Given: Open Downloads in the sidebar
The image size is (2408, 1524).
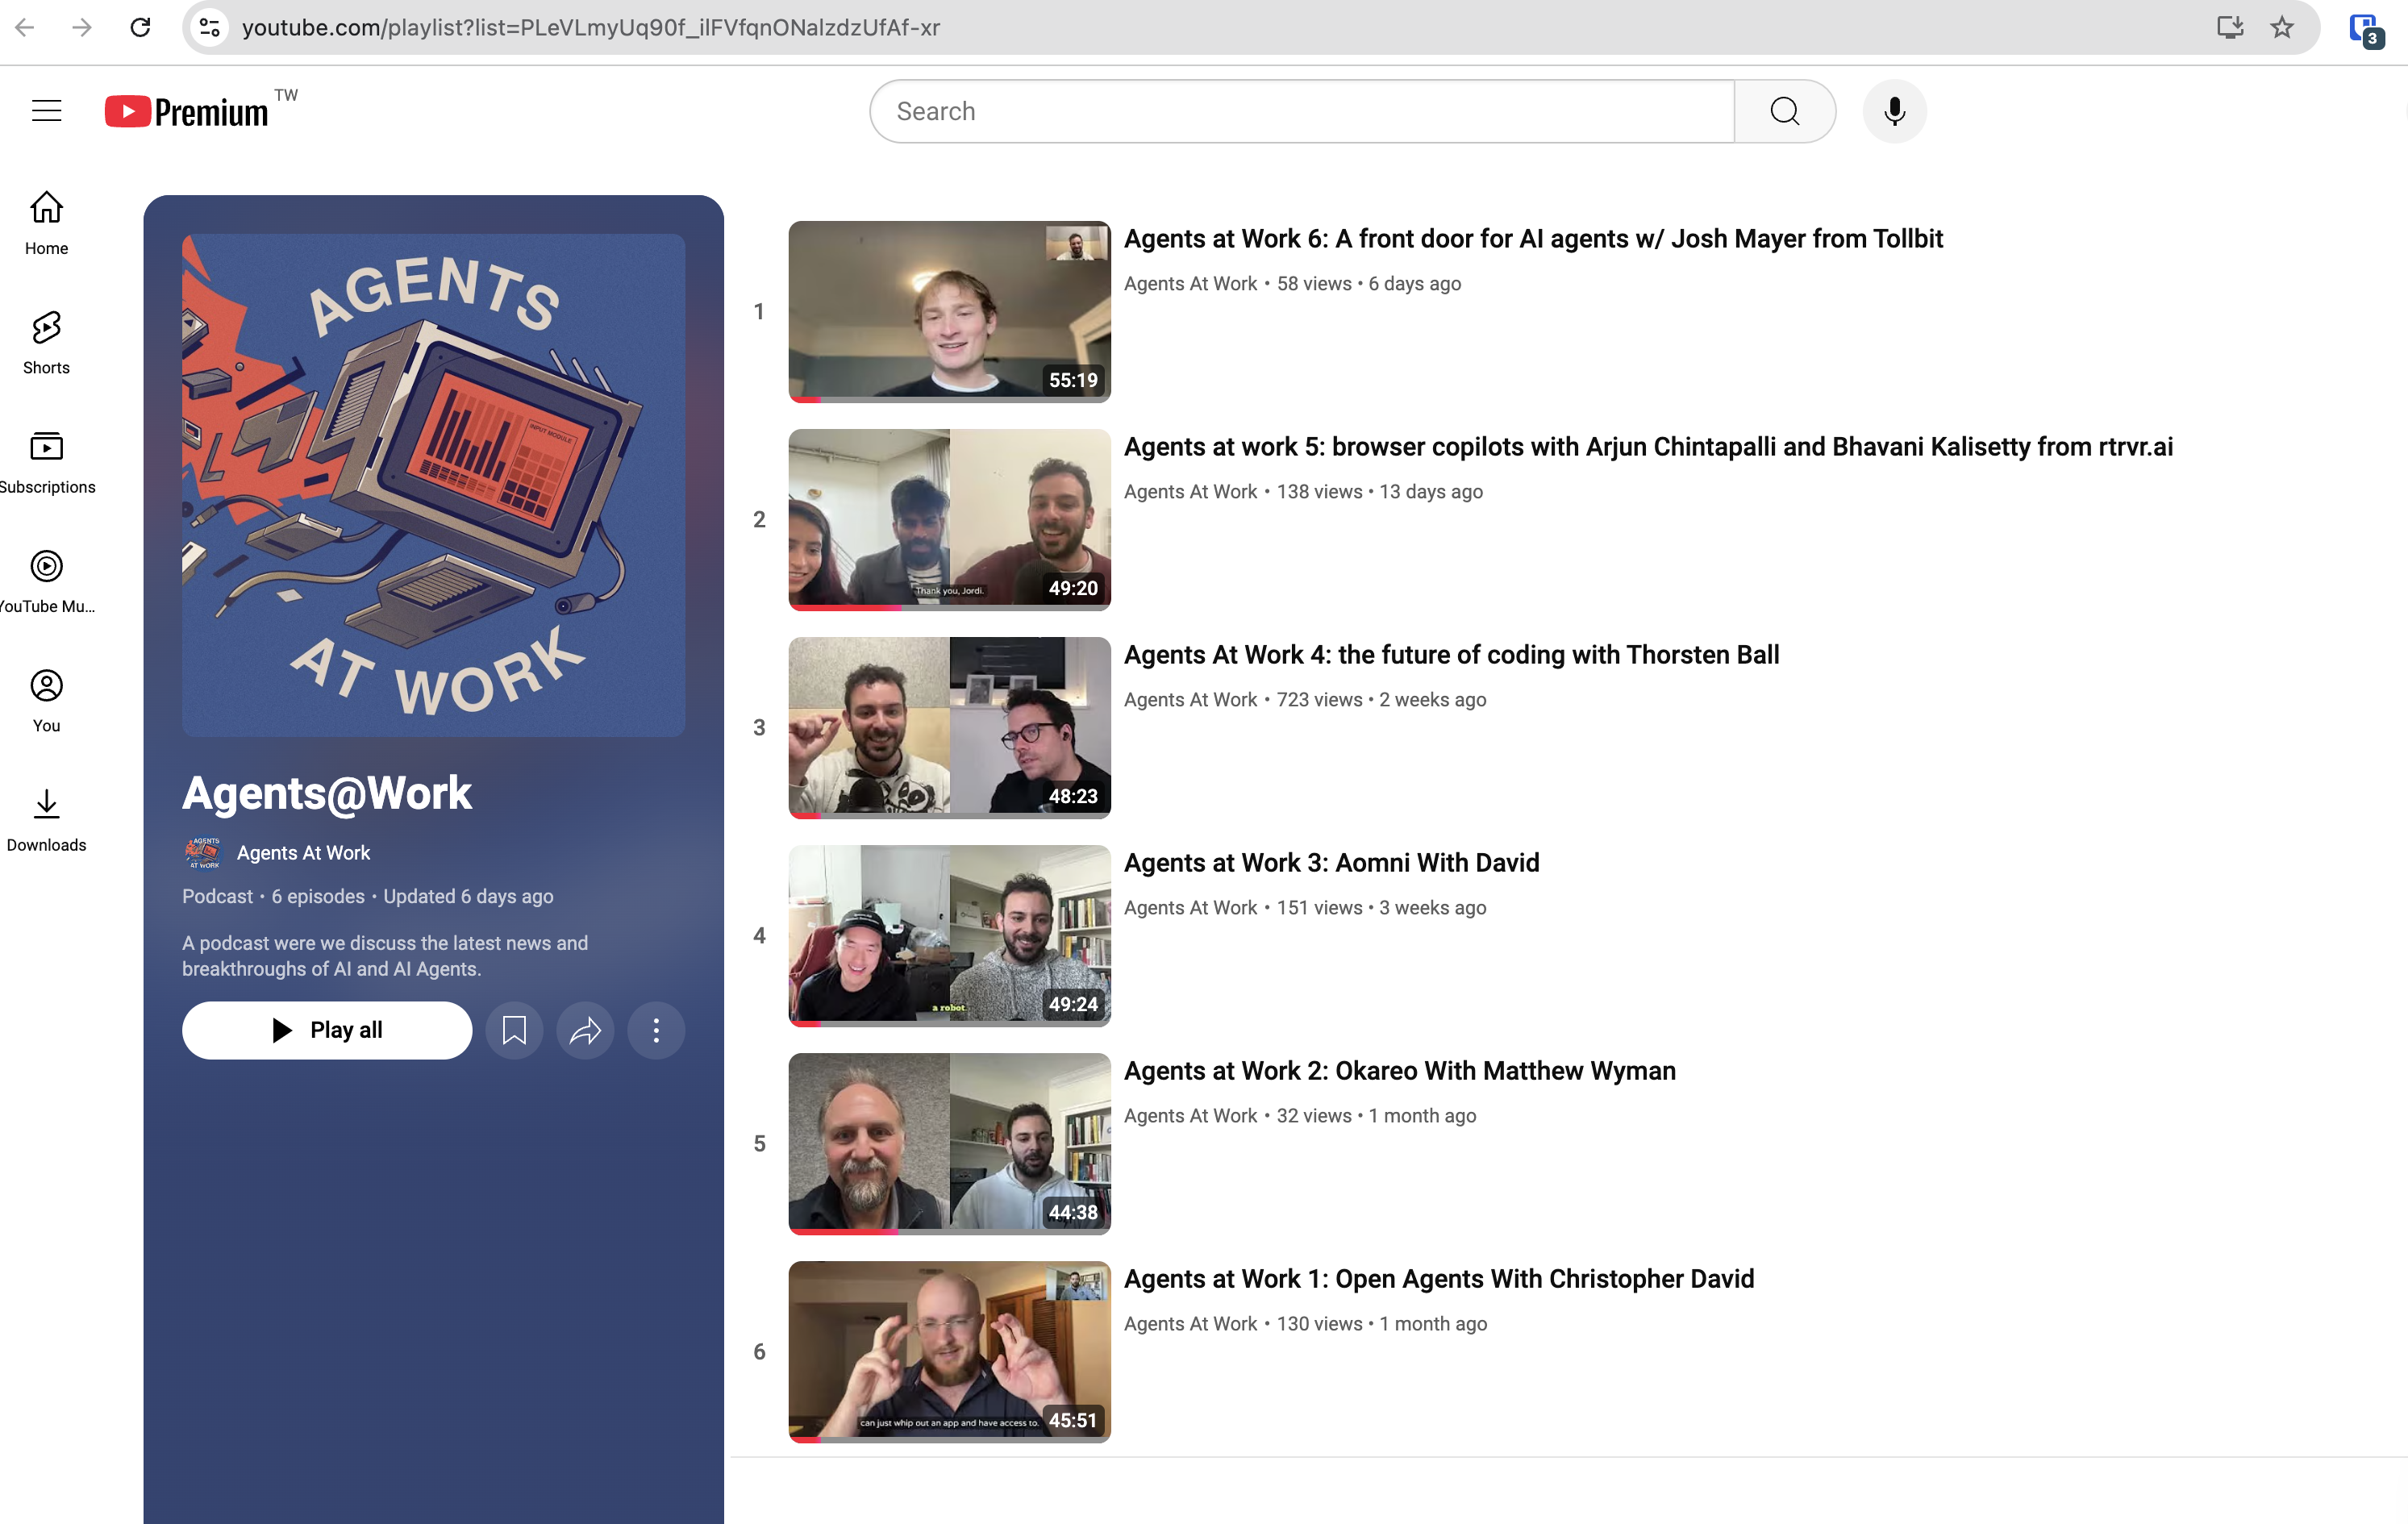Looking at the screenshot, I should [46, 819].
